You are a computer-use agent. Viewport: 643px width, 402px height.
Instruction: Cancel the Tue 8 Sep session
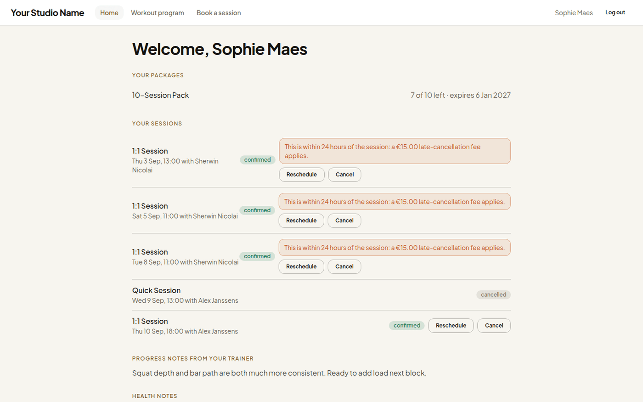tap(344, 266)
